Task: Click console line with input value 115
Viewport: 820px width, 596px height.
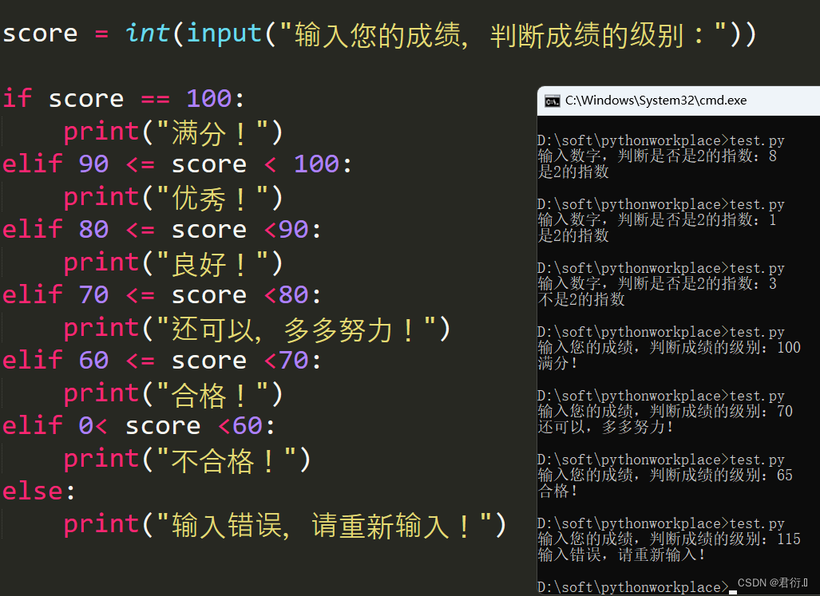Action: pyautogui.click(x=669, y=539)
